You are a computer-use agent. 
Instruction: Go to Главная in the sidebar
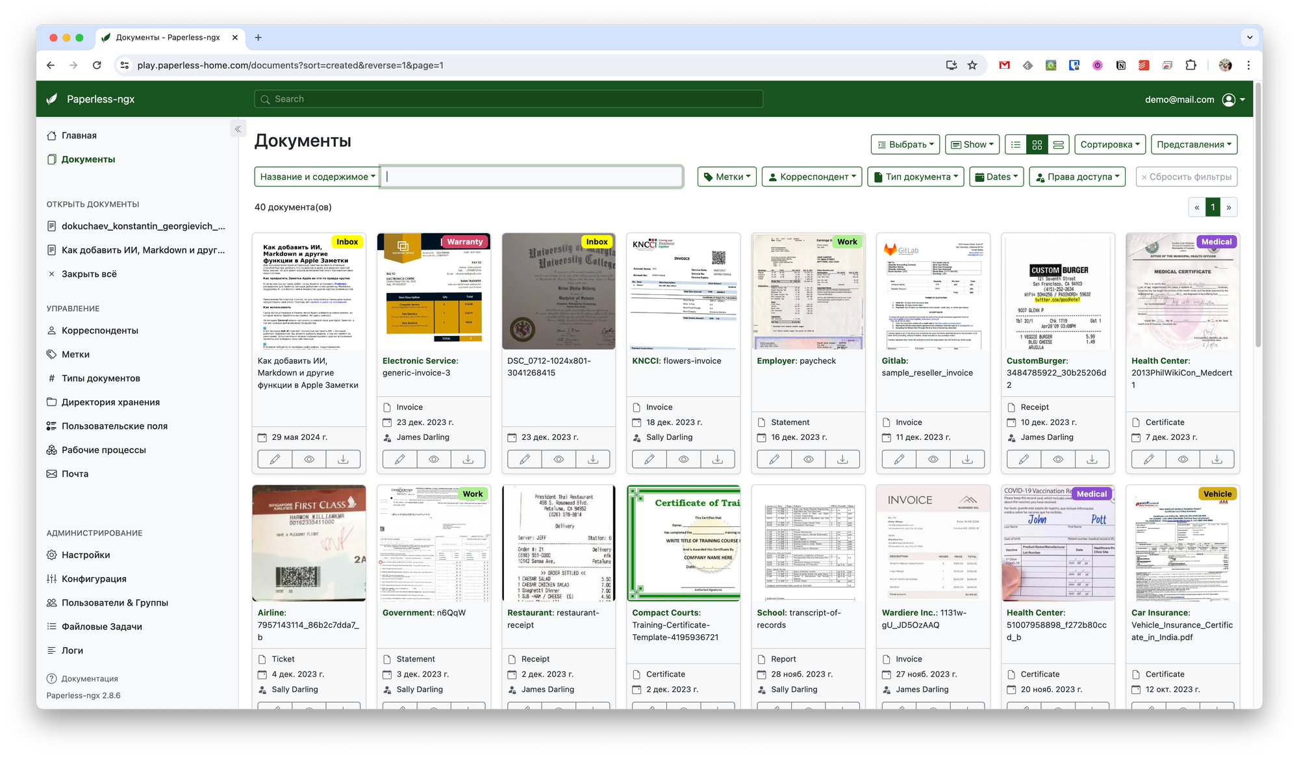[x=79, y=135]
